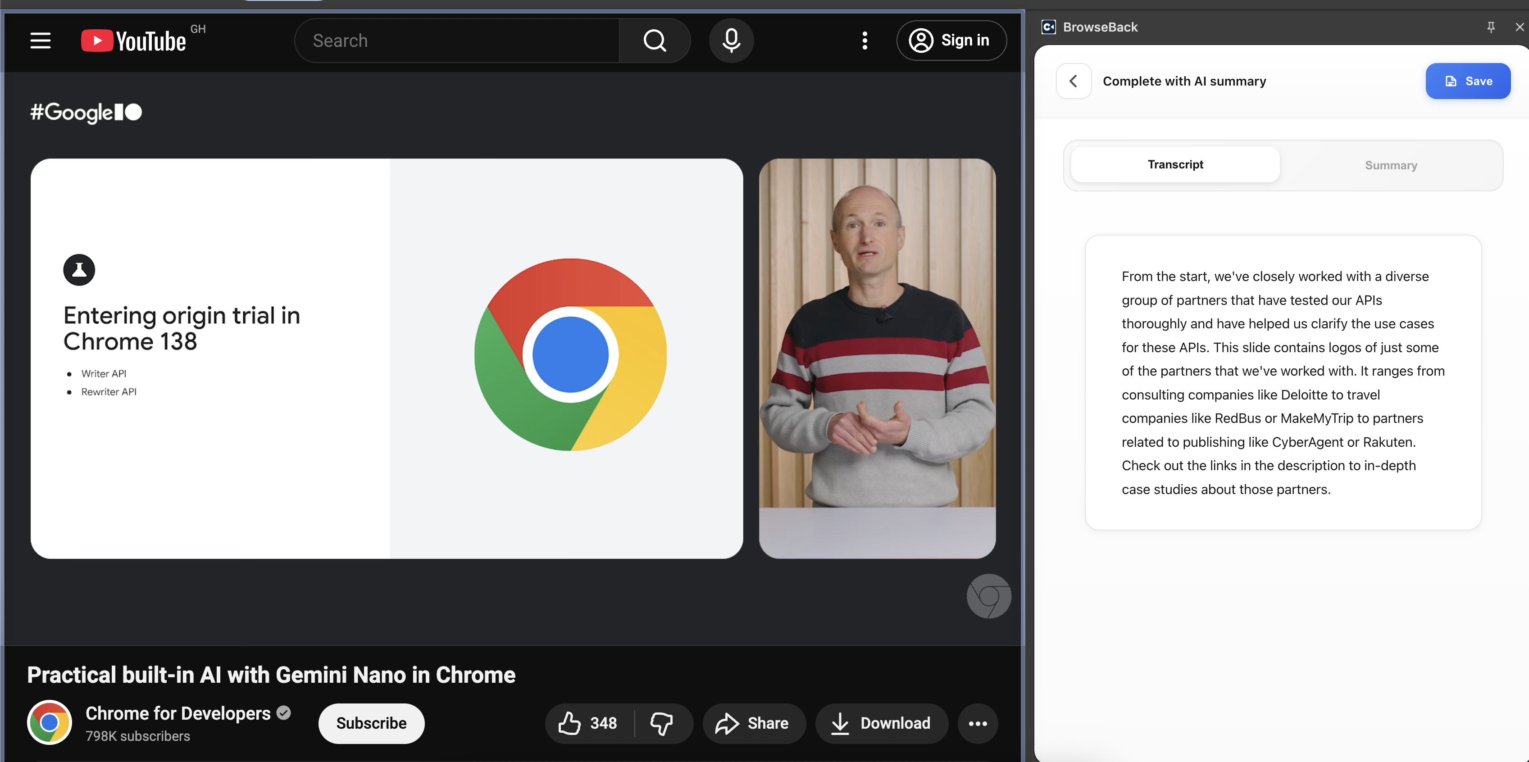Share the video

point(753,723)
